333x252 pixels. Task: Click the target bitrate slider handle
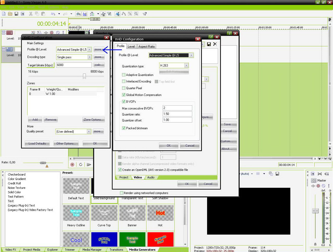(84, 76)
